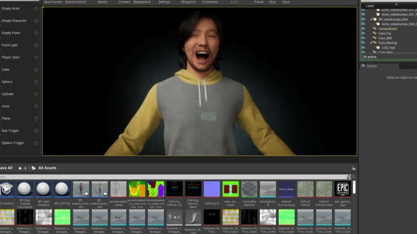Go forward in Content Browser history

(25, 168)
